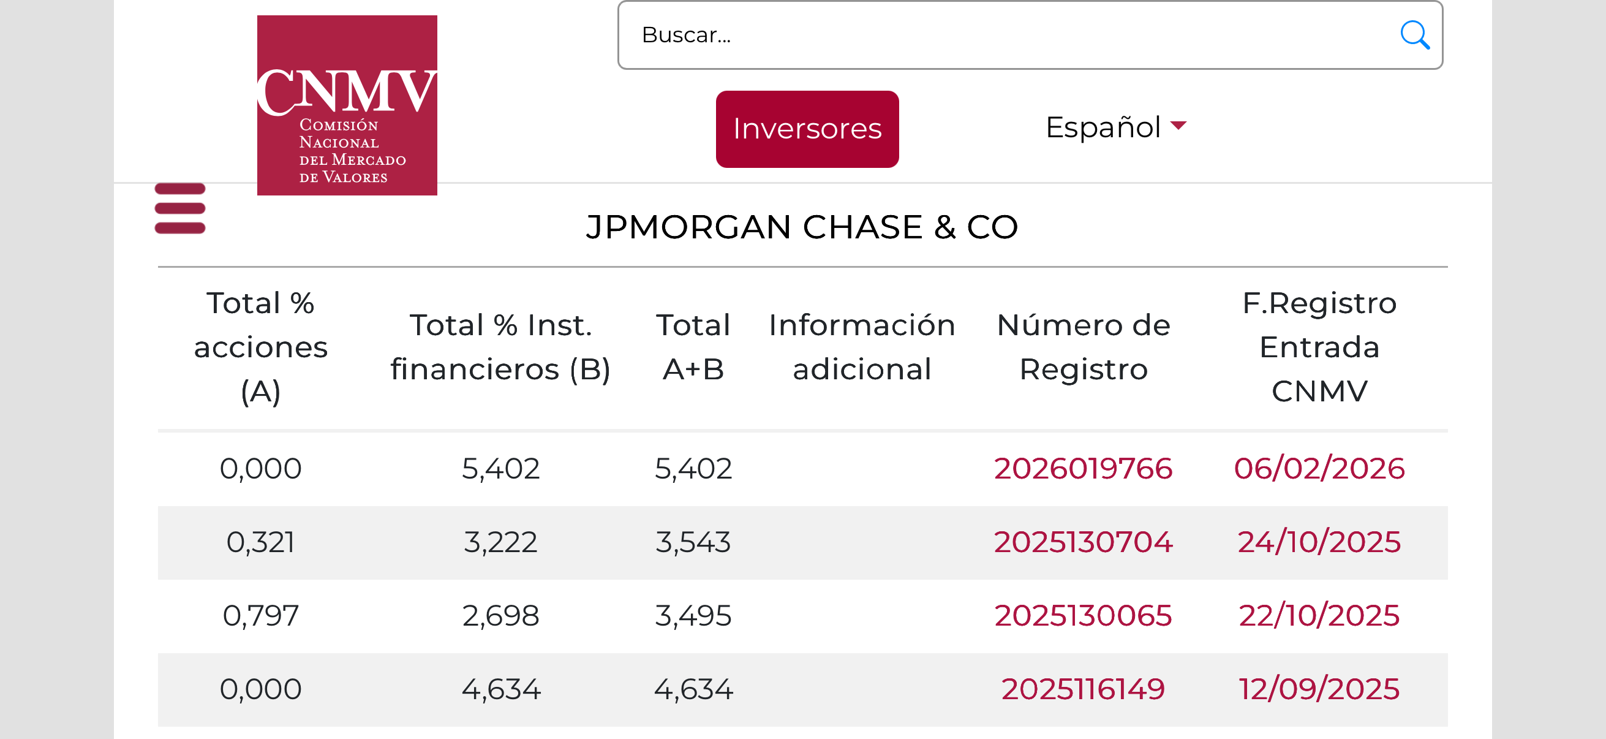The width and height of the screenshot is (1606, 739).
Task: Click the Número de Registro column header
Action: click(1083, 347)
